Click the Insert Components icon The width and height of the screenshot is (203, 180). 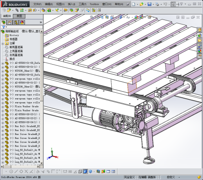[9, 10]
